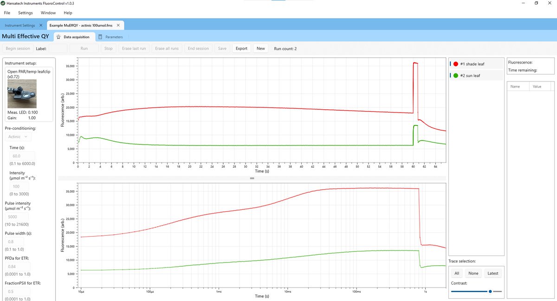Switch to the Instrument Settings tab
Image resolution: width=557 pixels, height=301 pixels.
coord(21,25)
